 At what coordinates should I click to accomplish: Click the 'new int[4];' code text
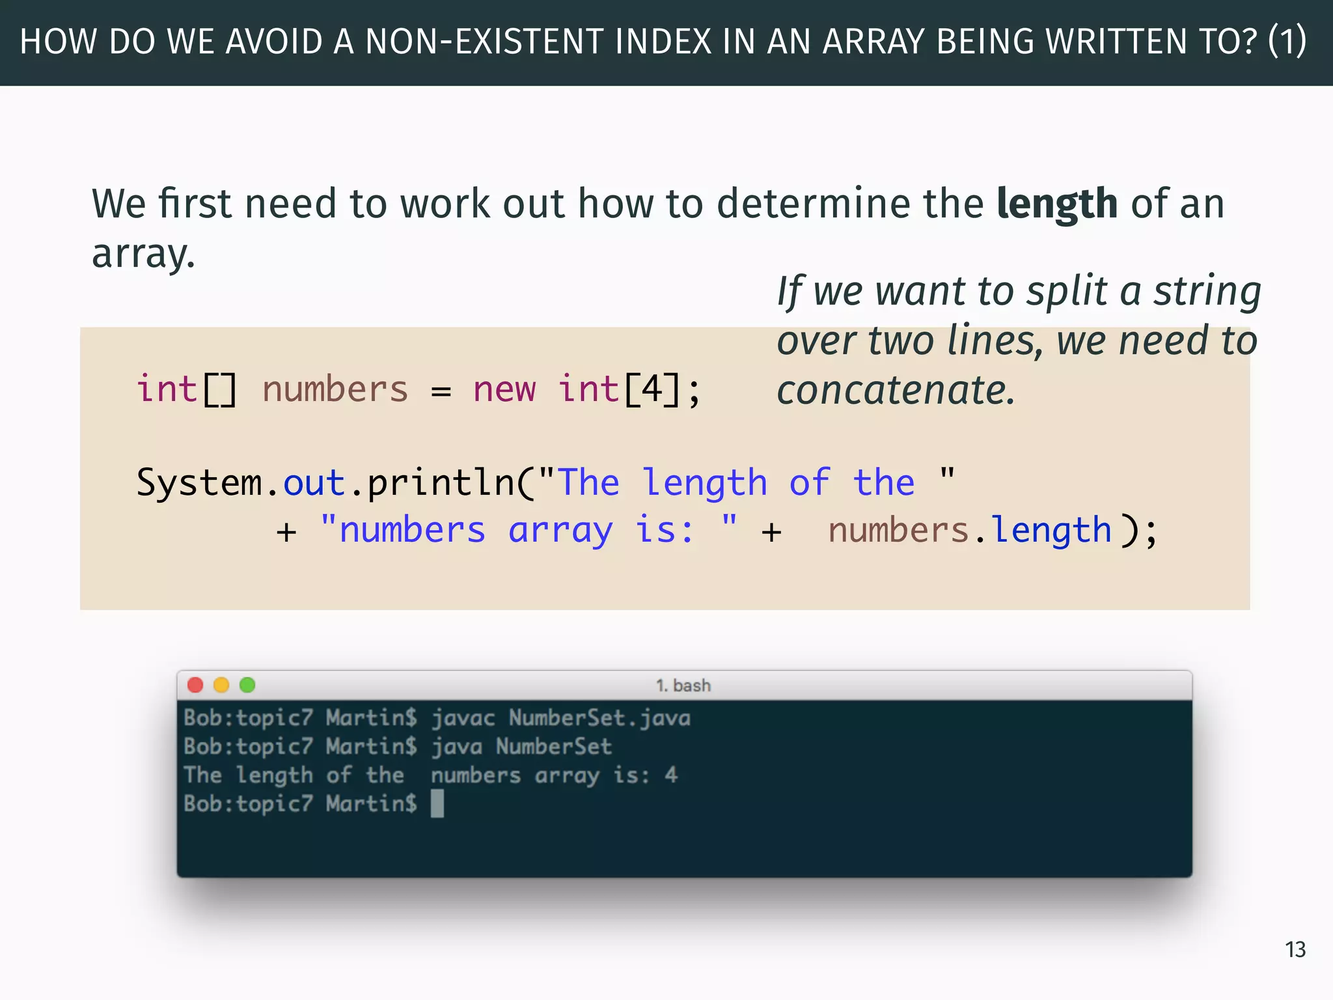587,390
